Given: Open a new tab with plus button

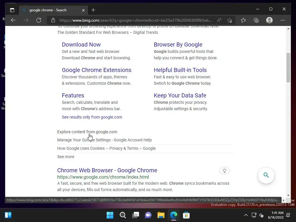Looking at the screenshot, I should pos(93,10).
